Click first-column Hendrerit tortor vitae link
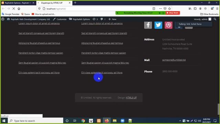This screenshot has width=220, height=124. tap(41, 53)
